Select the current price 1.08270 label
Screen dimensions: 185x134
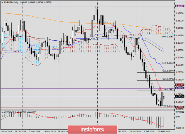[178, 97]
